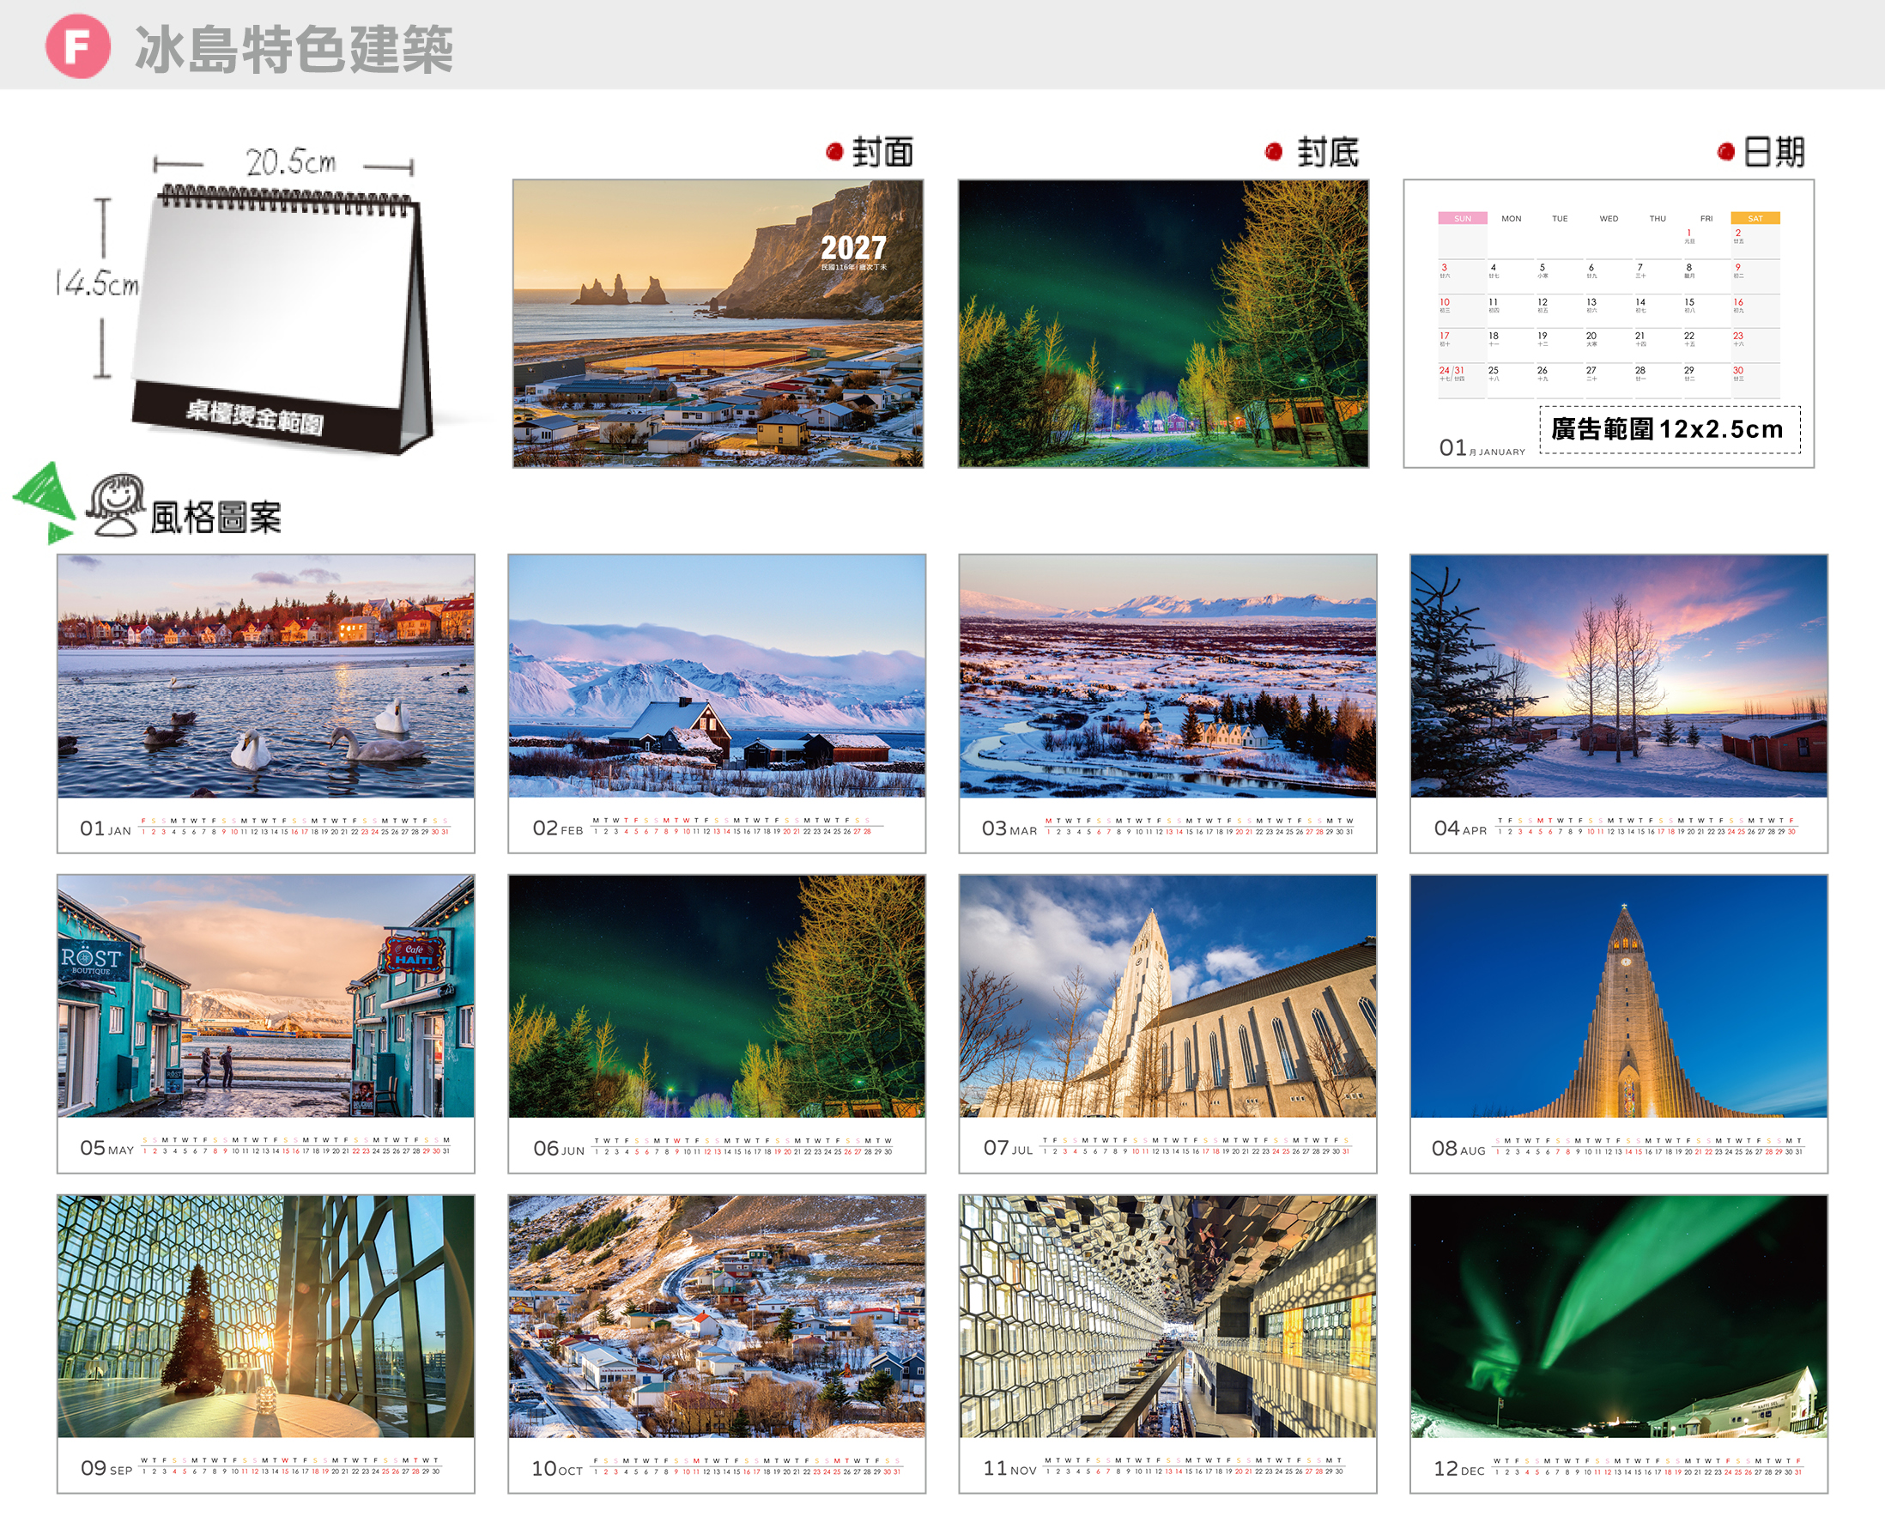This screenshot has height=1529, width=1885.
Task: Open the April sunset bare trees photo
Action: click(x=1618, y=676)
